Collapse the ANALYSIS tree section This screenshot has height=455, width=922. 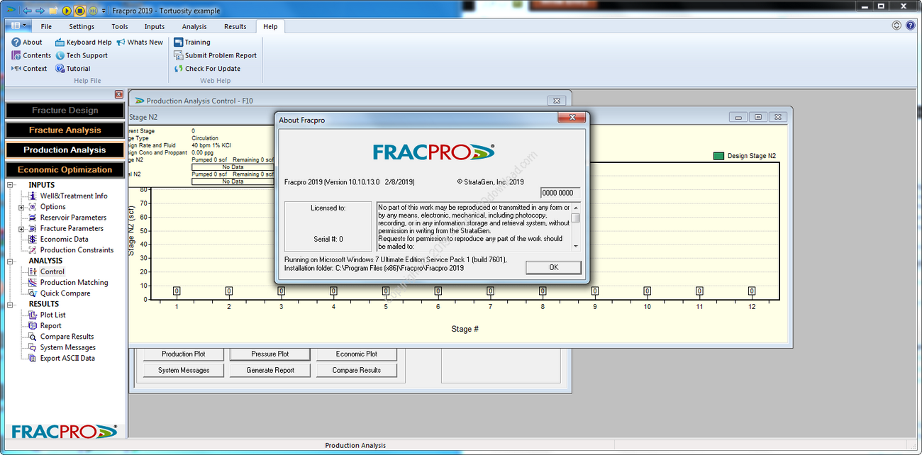tap(11, 261)
